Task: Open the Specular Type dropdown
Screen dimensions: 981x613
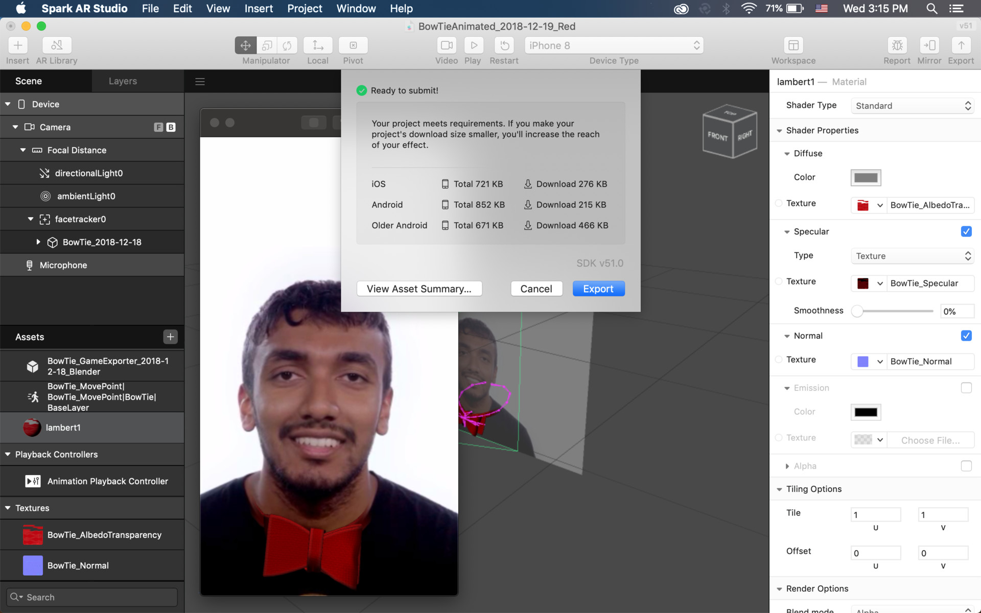Action: [x=913, y=256]
